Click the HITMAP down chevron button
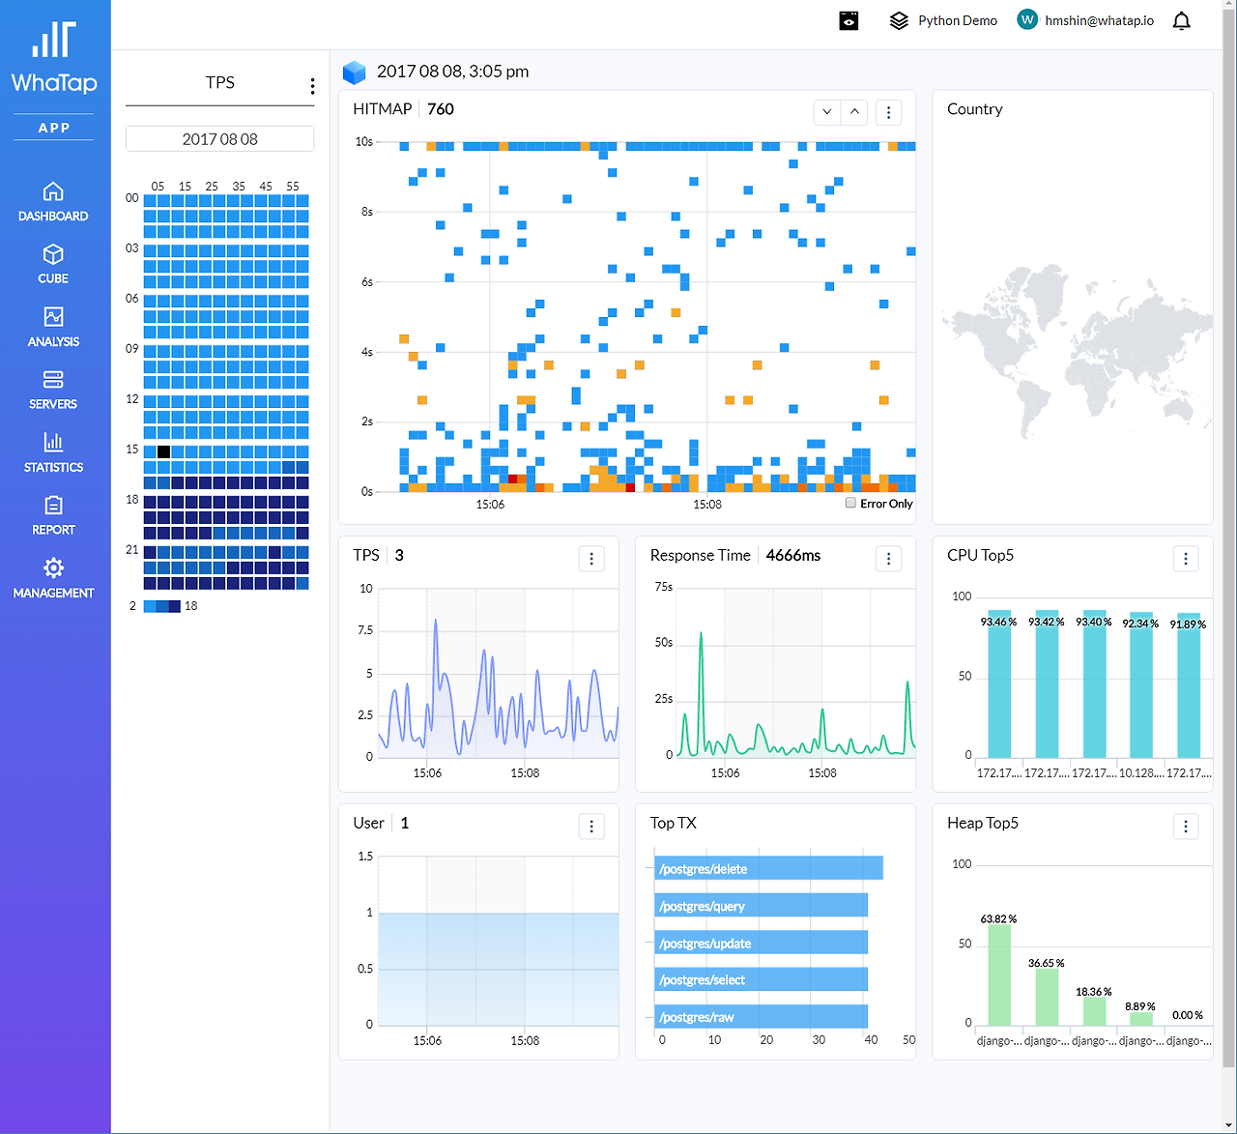Viewport: 1237px width, 1134px height. pos(827,112)
